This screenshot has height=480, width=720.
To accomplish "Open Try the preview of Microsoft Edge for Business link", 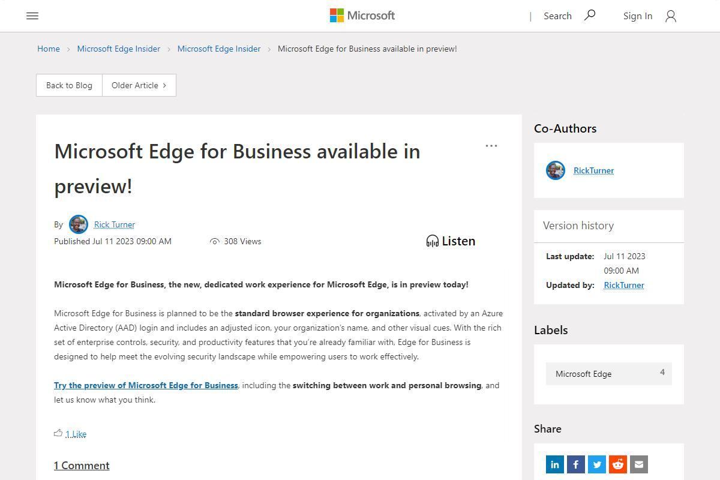I will coord(146,385).
